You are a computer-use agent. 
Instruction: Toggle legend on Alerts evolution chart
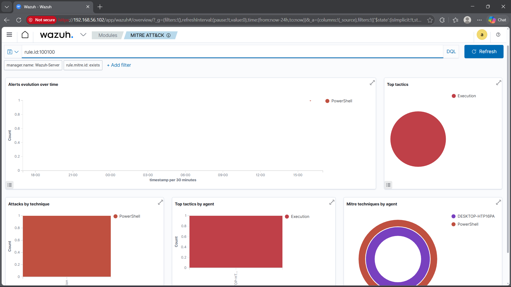[x=10, y=185]
